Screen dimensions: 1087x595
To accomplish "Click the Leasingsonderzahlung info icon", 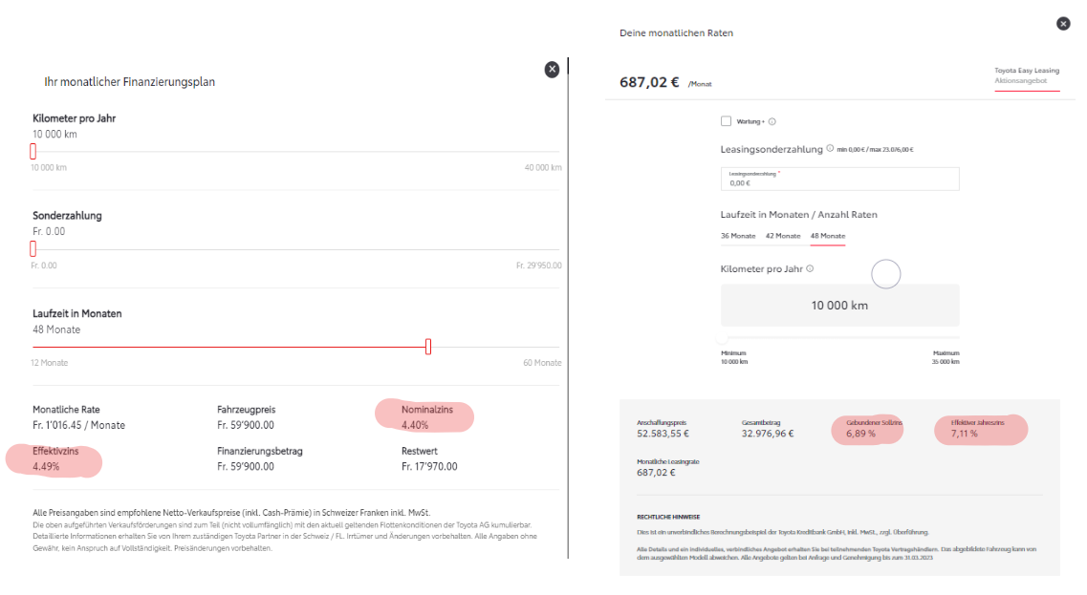I will point(829,149).
